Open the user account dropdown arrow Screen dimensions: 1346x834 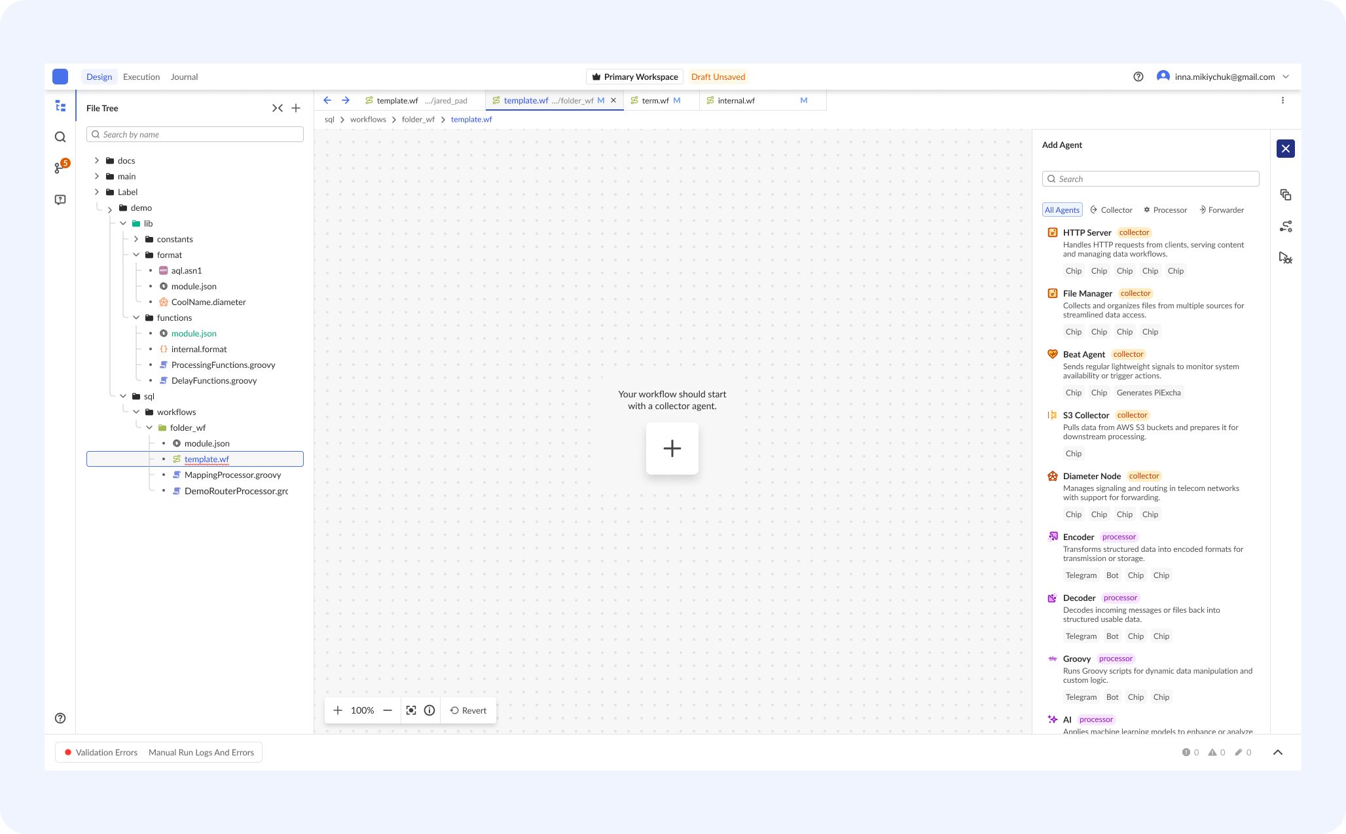1286,77
